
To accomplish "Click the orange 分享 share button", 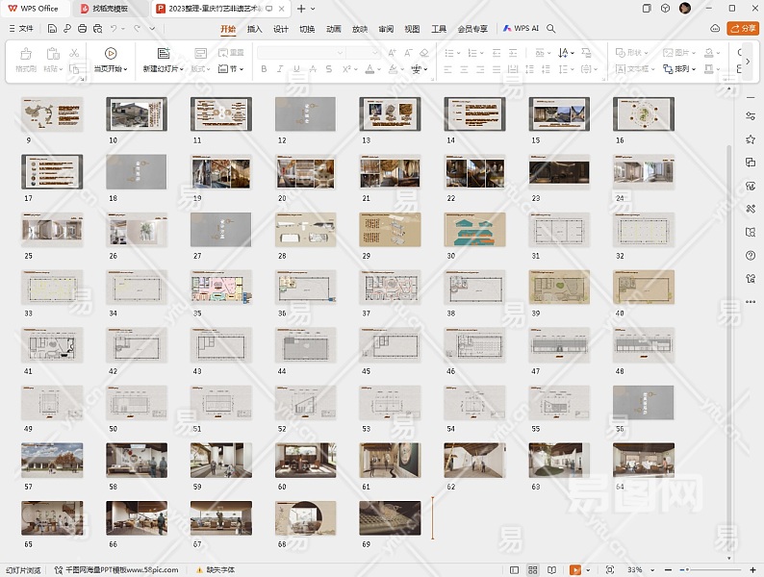I will click(743, 29).
